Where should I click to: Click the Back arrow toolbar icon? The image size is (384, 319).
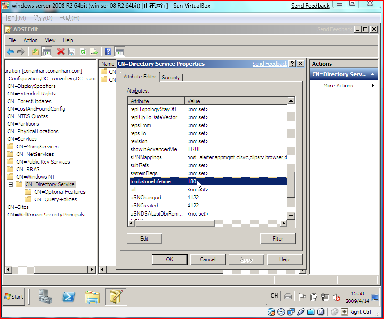coord(10,52)
